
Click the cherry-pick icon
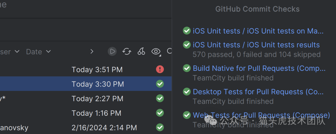tap(141, 51)
